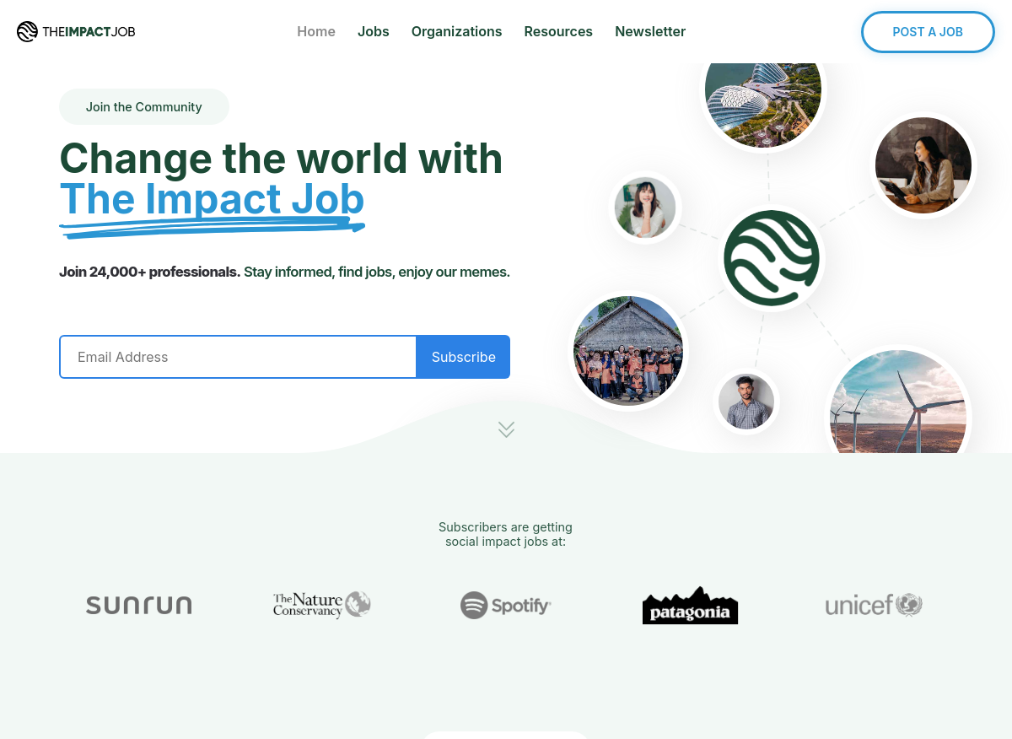Click the 'Change the world with' heading
This screenshot has width=1012, height=739.
click(x=281, y=158)
